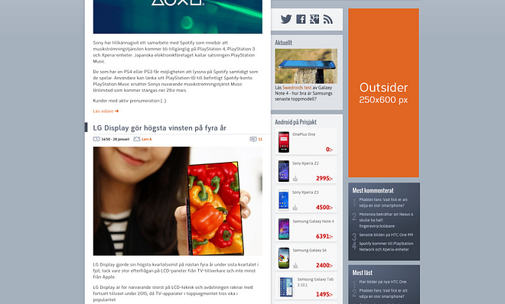Select the OnePlus One price listing
505x304 pixels.
306,142
